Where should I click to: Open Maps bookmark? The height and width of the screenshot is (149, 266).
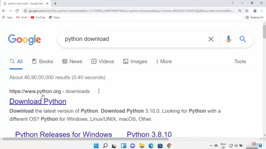pos(54,18)
